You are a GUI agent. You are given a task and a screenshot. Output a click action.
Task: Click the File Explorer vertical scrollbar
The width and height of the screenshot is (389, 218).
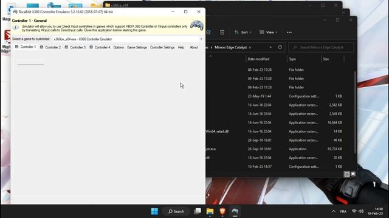click(x=355, y=112)
